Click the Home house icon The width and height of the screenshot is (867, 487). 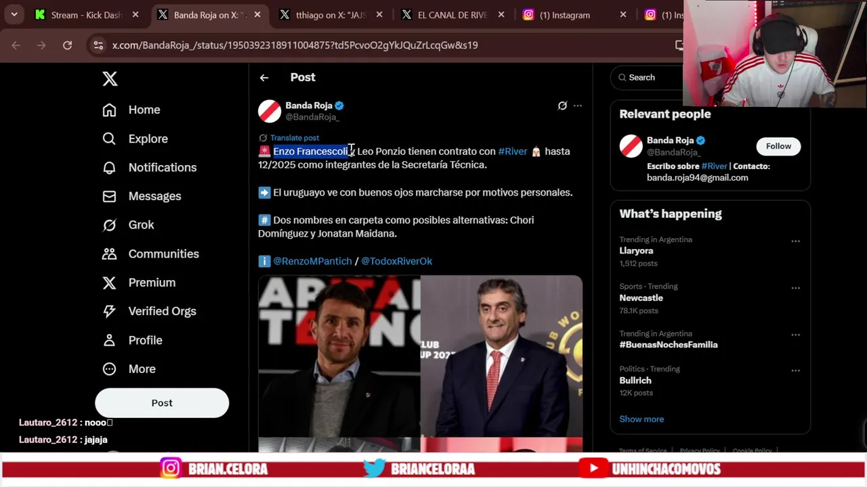coord(109,110)
